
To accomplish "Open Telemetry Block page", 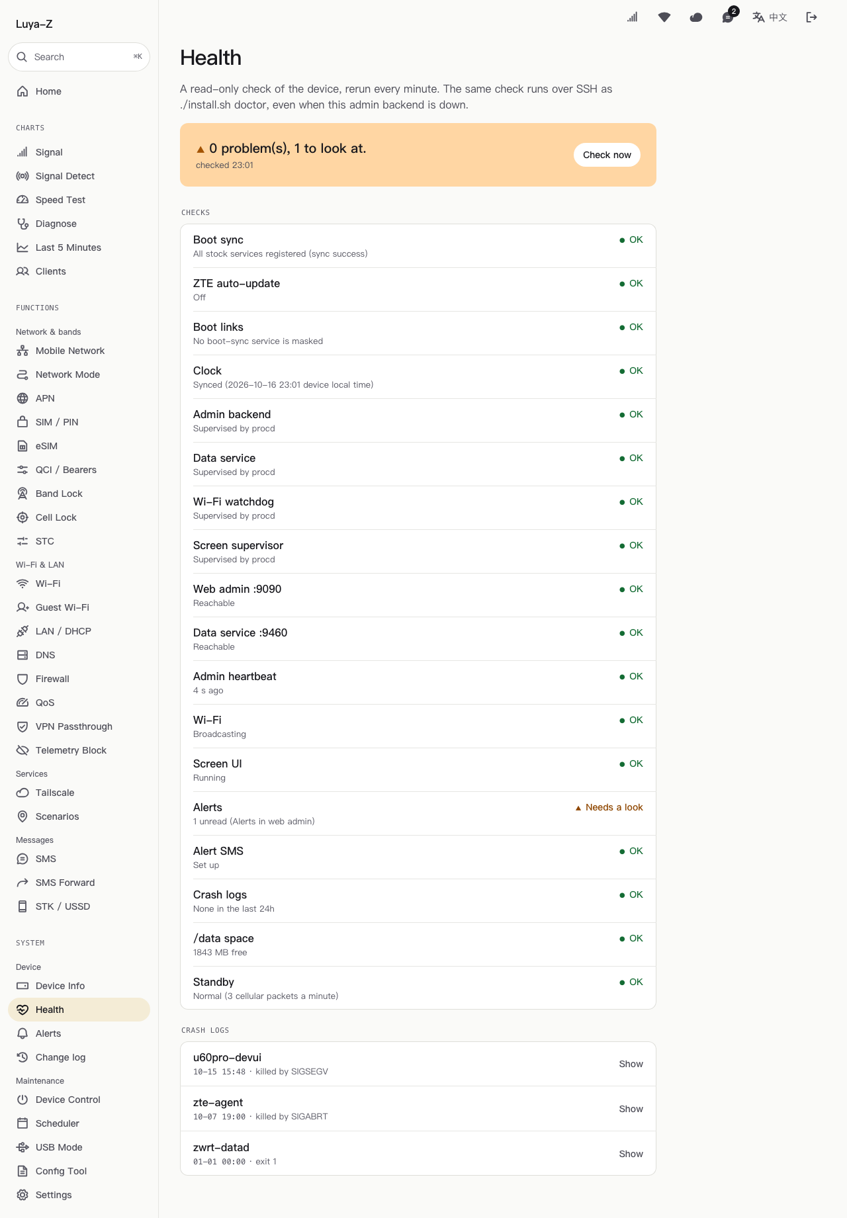I will pyautogui.click(x=79, y=750).
